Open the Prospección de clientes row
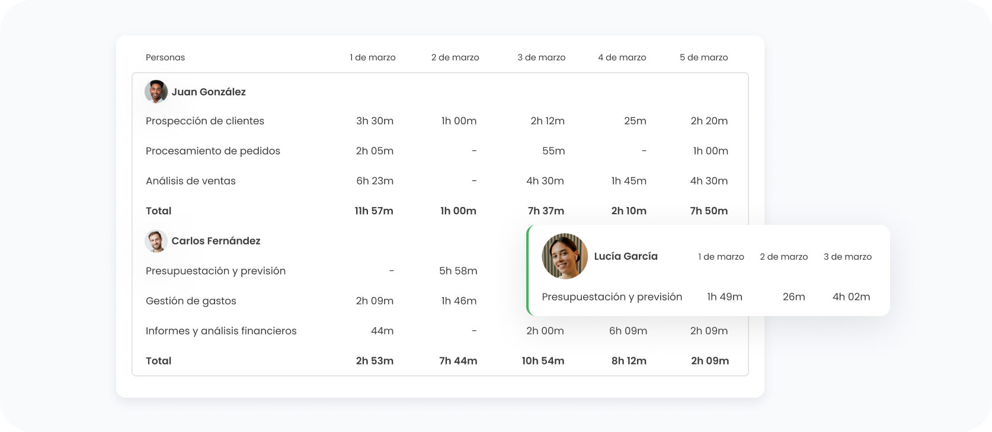This screenshot has width=992, height=432. [205, 121]
